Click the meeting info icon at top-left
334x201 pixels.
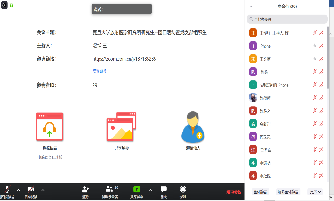[4, 5]
